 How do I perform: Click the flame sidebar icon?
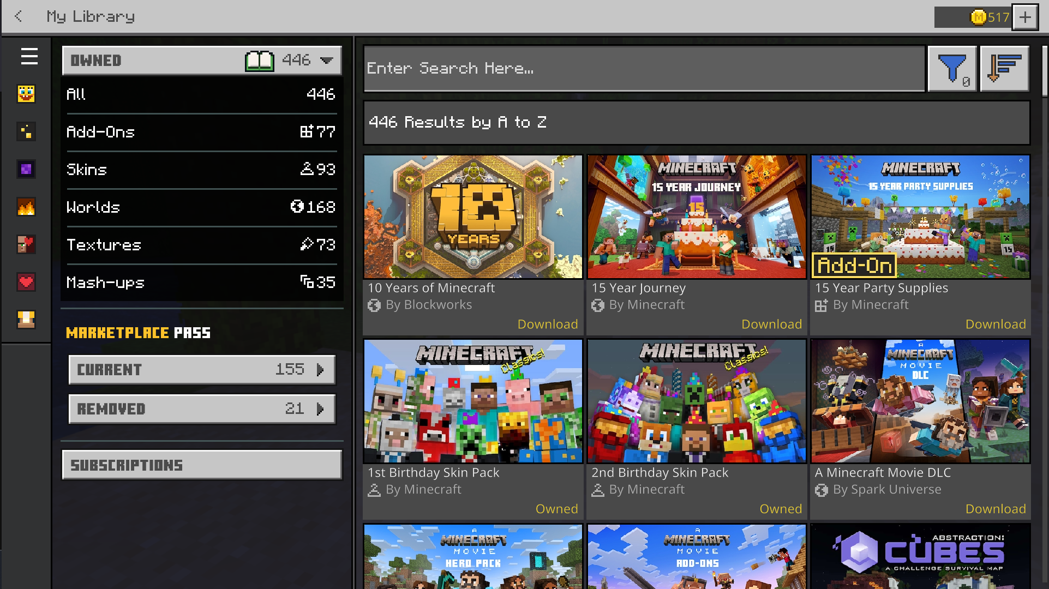pyautogui.click(x=26, y=207)
